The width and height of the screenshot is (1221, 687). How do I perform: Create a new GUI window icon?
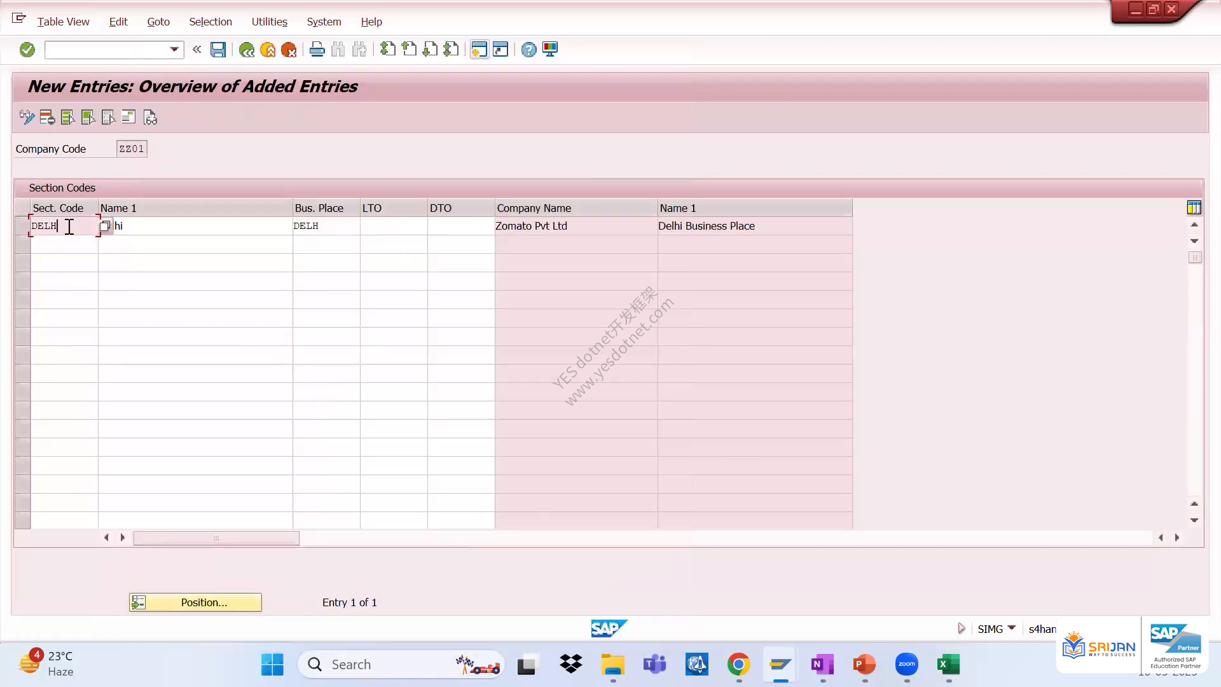tap(479, 50)
